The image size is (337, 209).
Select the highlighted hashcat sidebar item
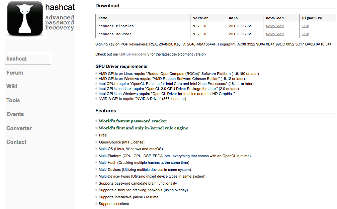28,59
